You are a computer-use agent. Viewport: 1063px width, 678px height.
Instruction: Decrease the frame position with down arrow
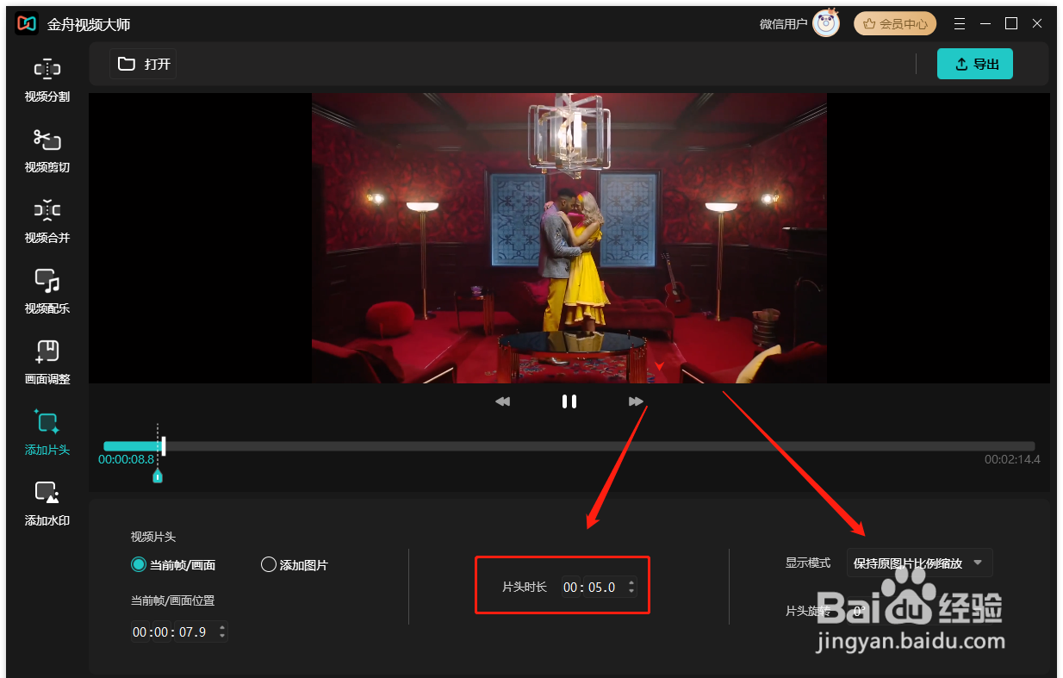222,637
